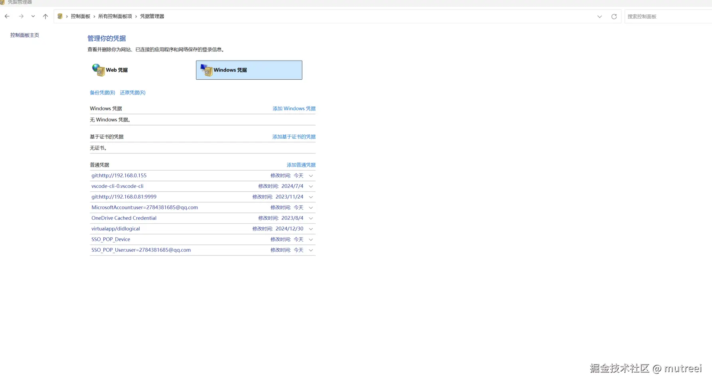Click the 管理你的凭据 heading

(x=107, y=38)
